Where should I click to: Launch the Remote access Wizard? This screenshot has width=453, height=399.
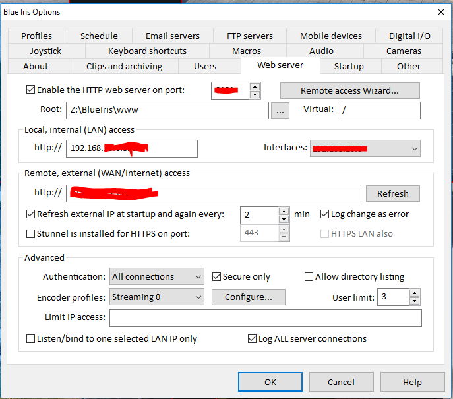coord(349,90)
